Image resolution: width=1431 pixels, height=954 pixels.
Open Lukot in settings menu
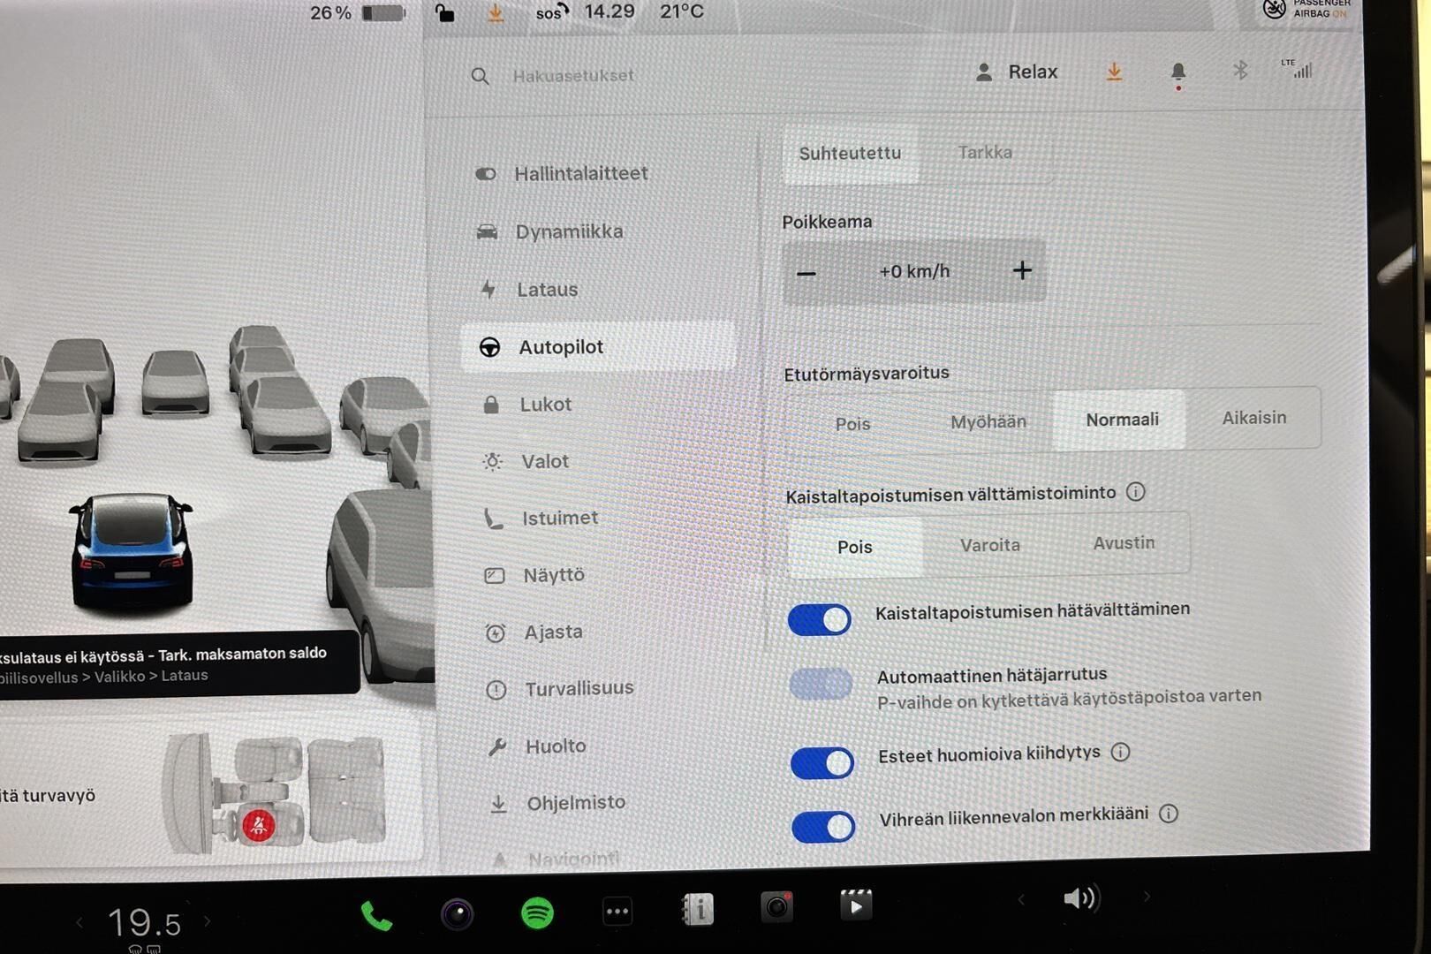click(x=545, y=405)
